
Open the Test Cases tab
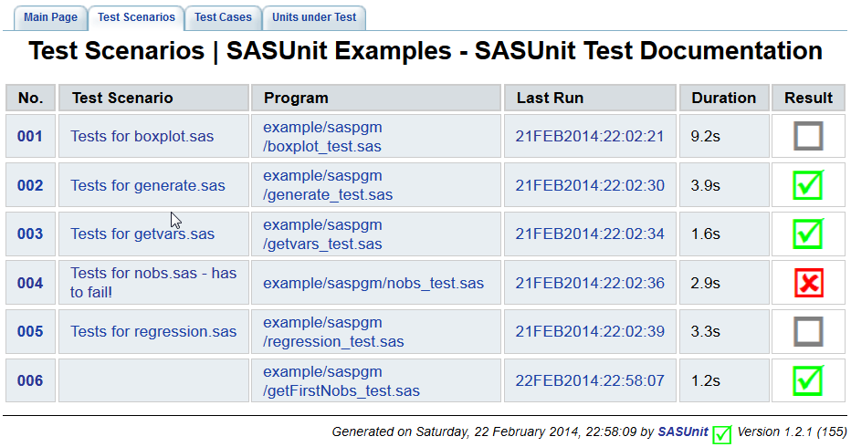point(223,17)
